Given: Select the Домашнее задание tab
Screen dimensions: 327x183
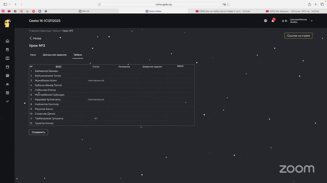Looking at the screenshot, I should point(55,55).
